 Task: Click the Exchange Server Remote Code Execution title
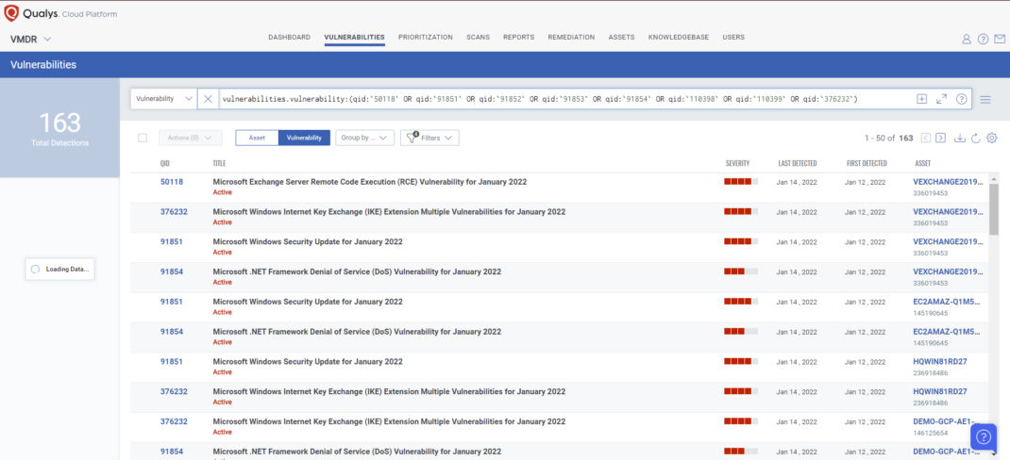pos(370,182)
